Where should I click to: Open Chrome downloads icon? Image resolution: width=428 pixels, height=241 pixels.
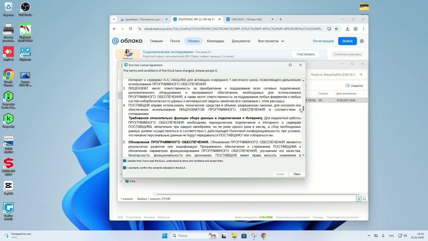pos(347,29)
